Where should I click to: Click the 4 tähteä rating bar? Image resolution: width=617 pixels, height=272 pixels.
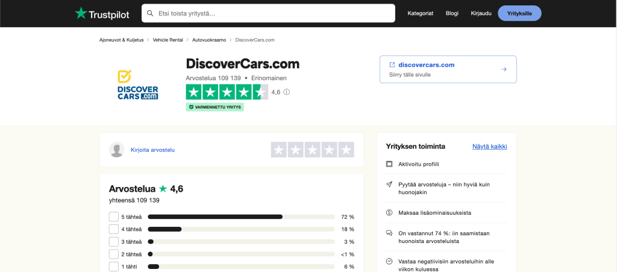(x=241, y=229)
